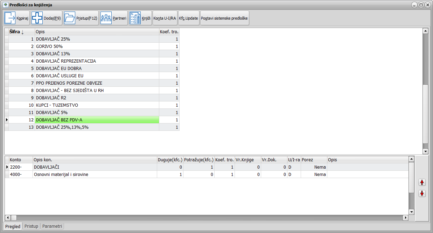This screenshot has height=233, width=433.
Task: Select the GORIVO 50% row
Action: pos(97,47)
